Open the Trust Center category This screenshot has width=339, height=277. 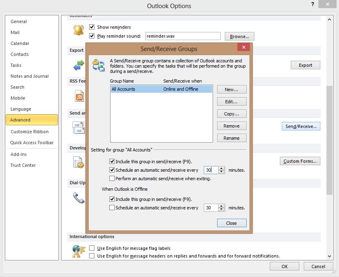tap(32, 165)
